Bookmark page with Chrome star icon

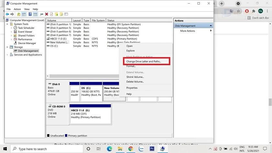click(239, 11)
